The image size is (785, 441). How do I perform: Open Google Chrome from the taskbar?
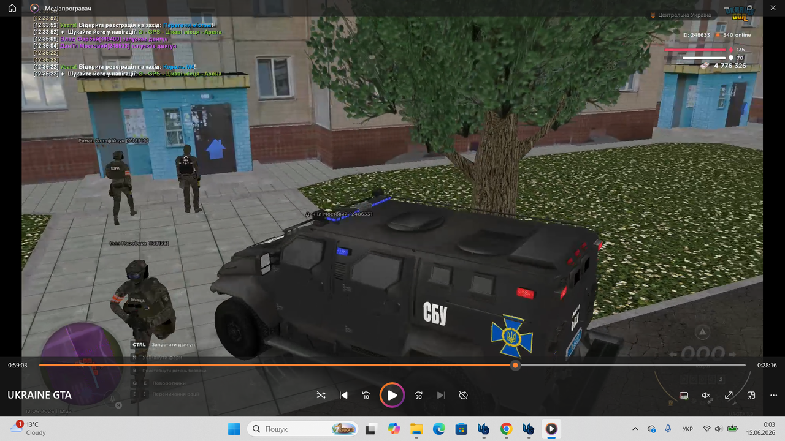(506, 429)
